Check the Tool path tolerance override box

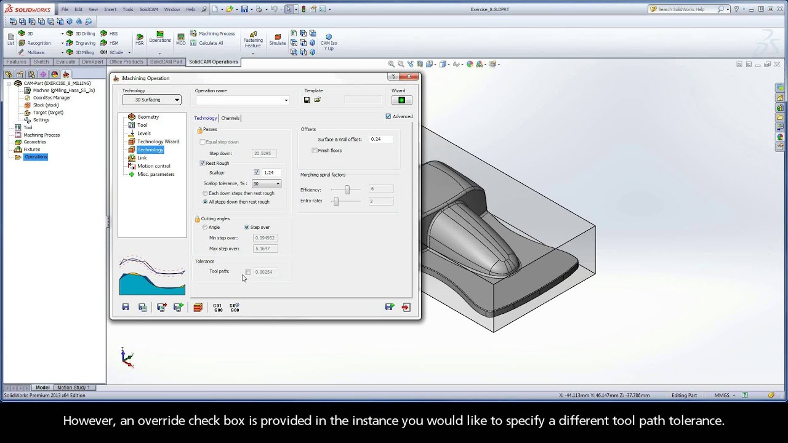248,271
